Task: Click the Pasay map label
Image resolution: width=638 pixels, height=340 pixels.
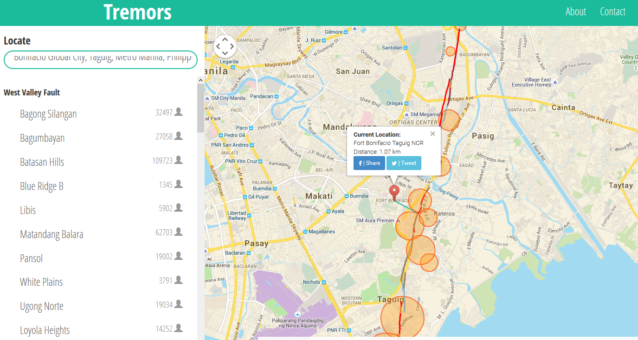Action: [x=257, y=243]
